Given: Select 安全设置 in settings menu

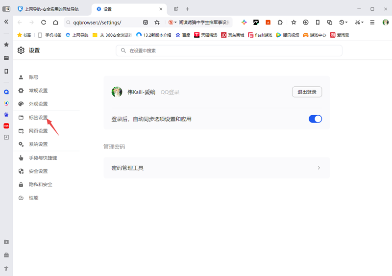Looking at the screenshot, I should click(38, 171).
